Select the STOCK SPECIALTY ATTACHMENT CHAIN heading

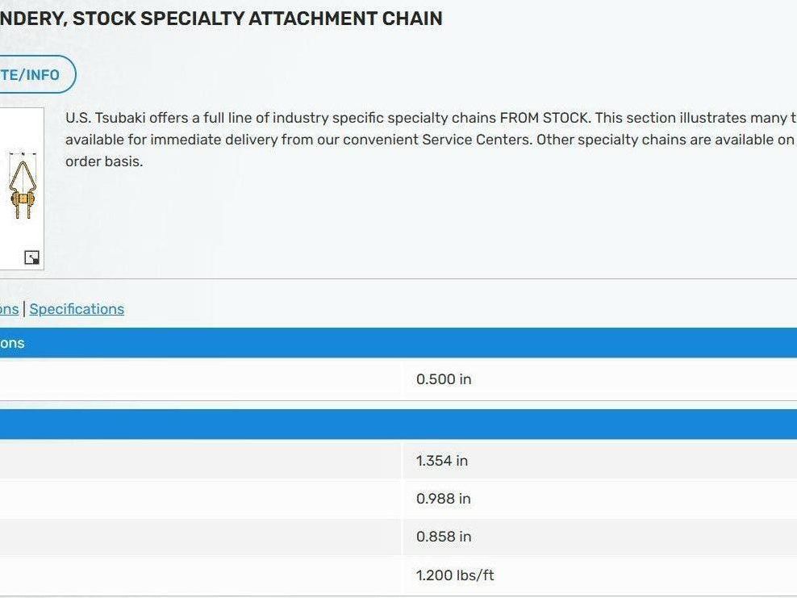[x=222, y=18]
